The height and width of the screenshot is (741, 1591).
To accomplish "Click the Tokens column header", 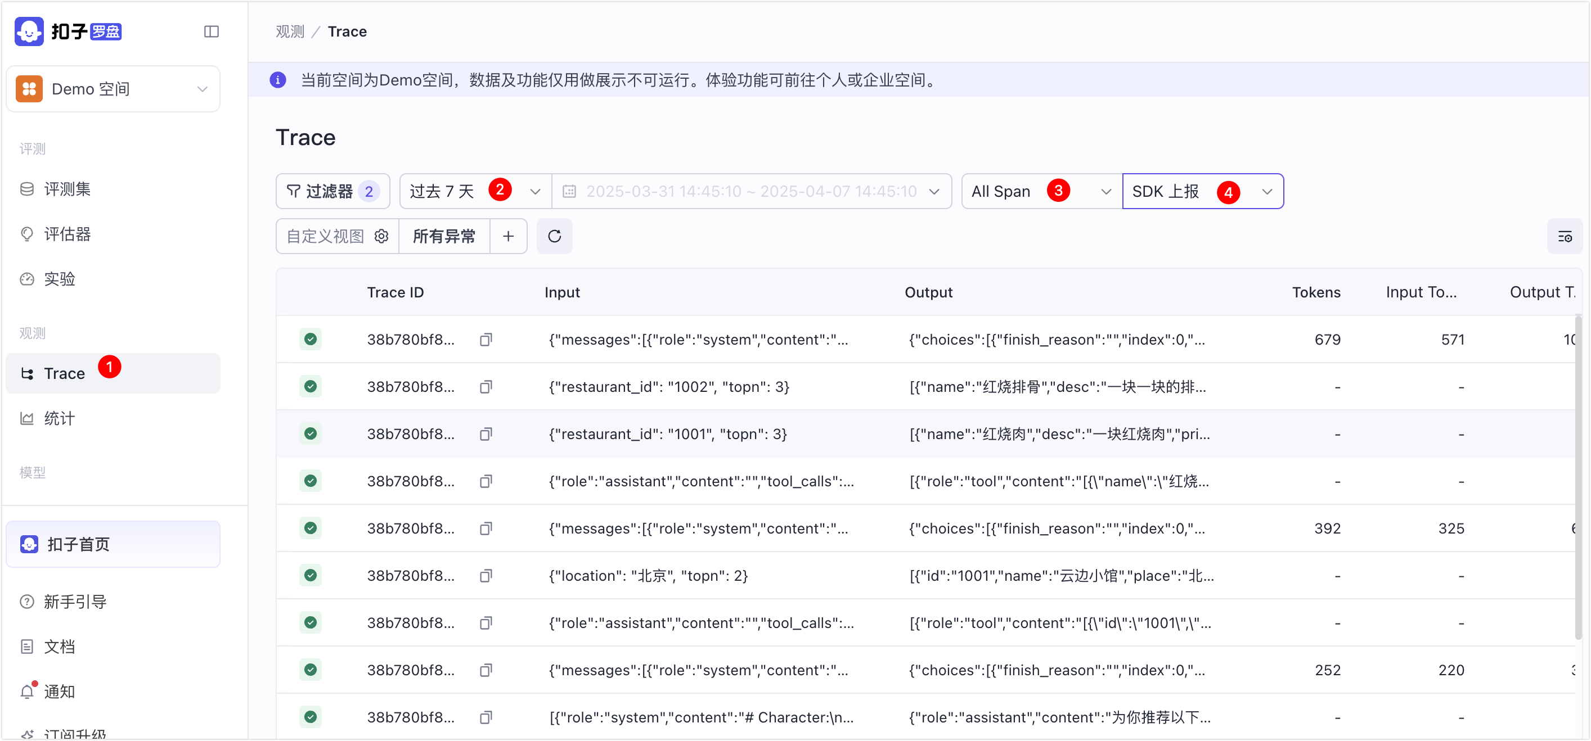I will point(1316,292).
